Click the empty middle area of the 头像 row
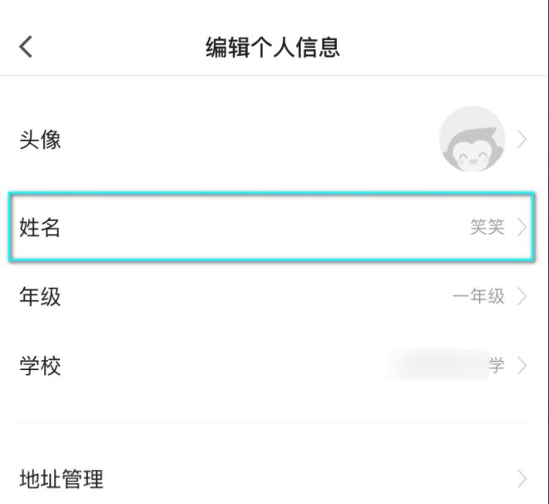 pos(250,140)
